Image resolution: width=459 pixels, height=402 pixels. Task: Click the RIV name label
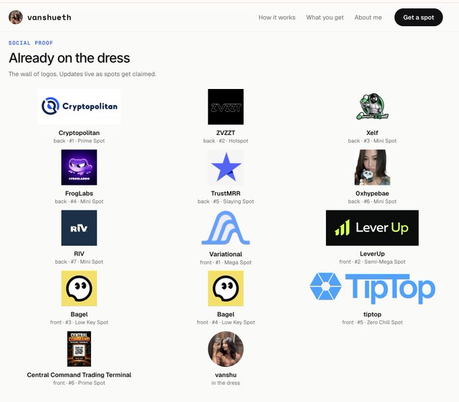point(79,254)
